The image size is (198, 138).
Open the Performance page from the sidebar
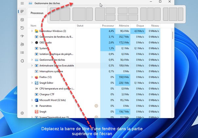[22, 20]
